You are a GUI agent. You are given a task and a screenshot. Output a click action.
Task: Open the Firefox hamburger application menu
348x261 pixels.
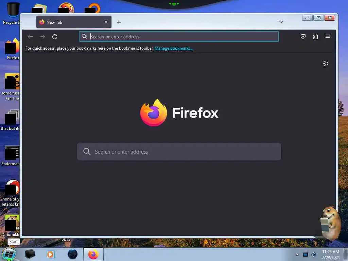[328, 36]
